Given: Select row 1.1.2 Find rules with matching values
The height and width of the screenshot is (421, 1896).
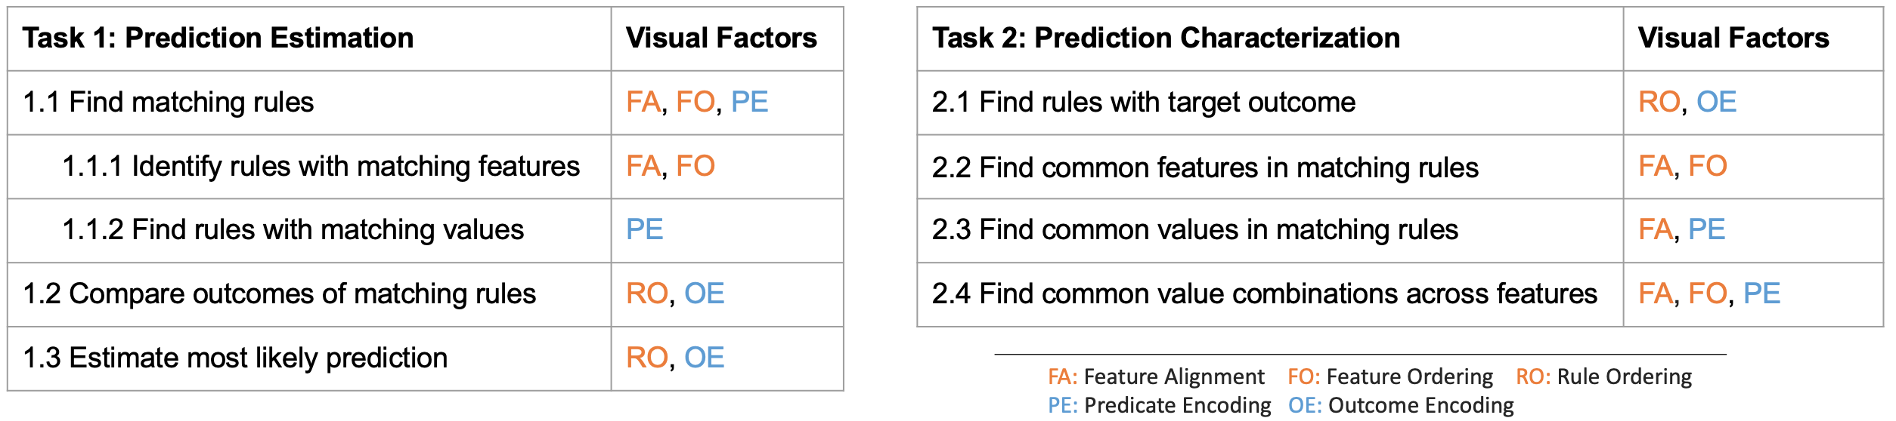Looking at the screenshot, I should point(293,230).
